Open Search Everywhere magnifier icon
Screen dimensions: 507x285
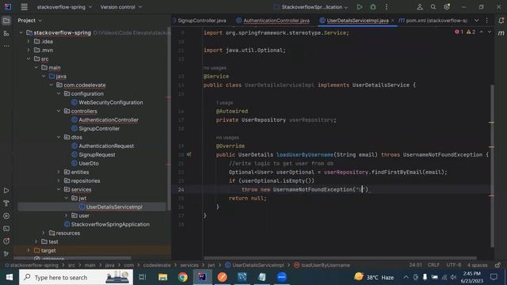pos(433,7)
